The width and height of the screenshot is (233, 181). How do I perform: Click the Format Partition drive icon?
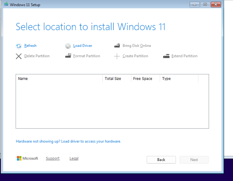(x=68, y=56)
